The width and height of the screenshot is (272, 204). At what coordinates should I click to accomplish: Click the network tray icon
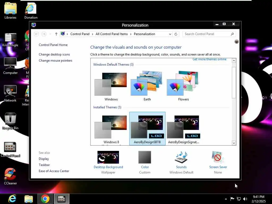[239, 199]
